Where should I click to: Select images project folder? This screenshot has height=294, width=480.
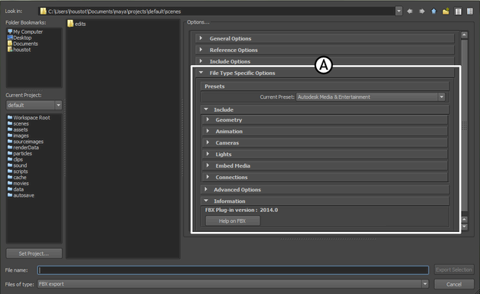pos(18,136)
